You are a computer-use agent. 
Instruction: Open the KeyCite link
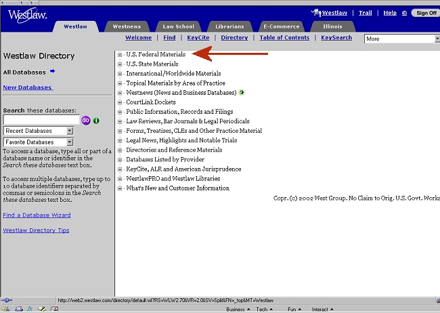(x=198, y=38)
